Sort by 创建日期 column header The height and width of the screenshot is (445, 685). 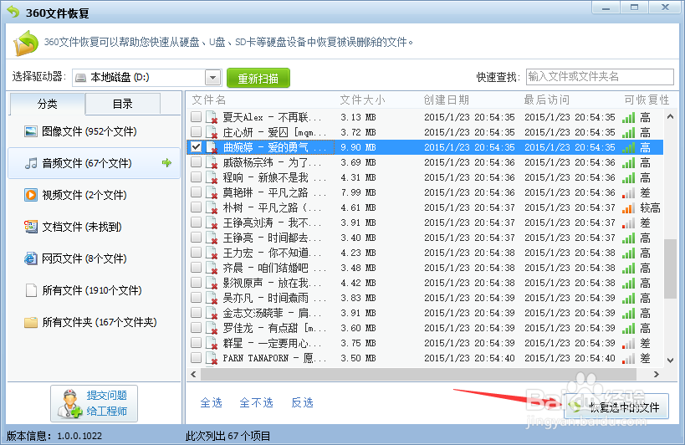[446, 100]
